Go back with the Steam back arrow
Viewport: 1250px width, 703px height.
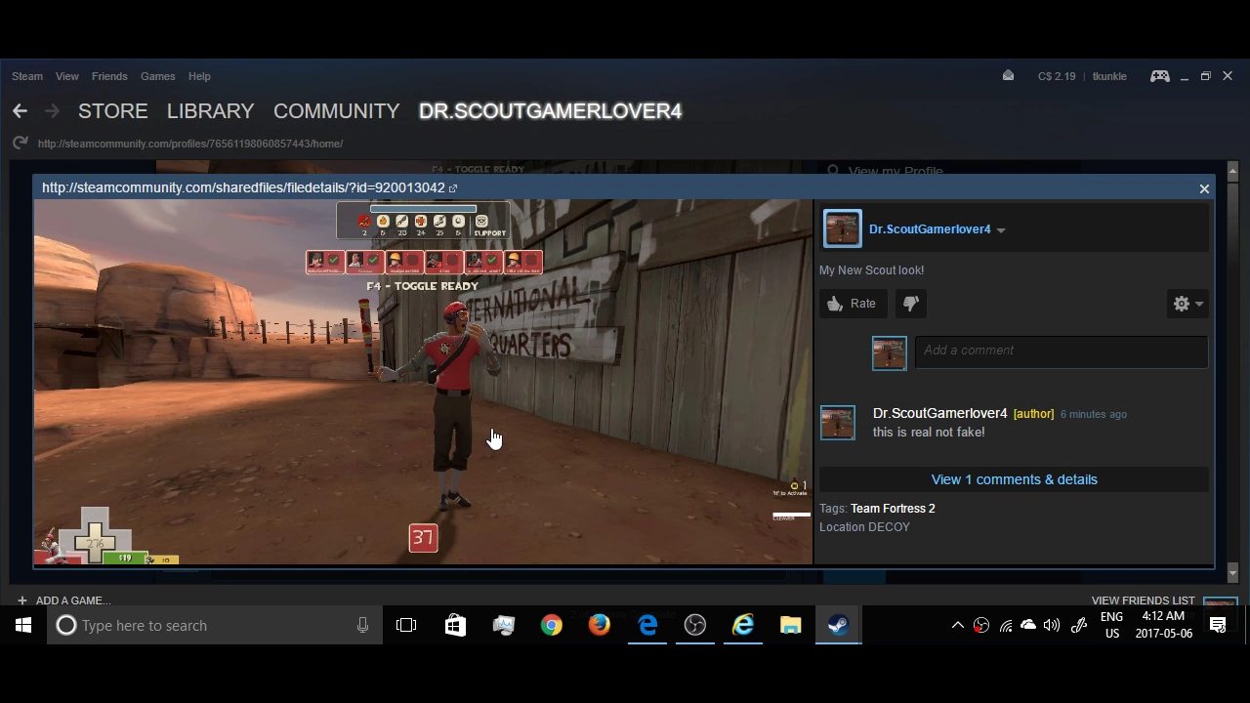tap(20, 111)
